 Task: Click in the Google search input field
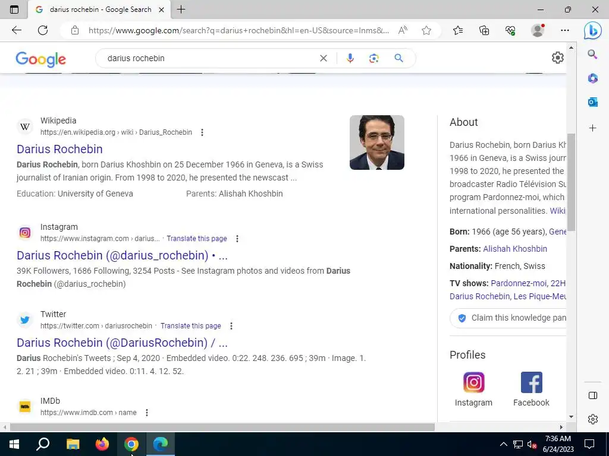(x=210, y=58)
